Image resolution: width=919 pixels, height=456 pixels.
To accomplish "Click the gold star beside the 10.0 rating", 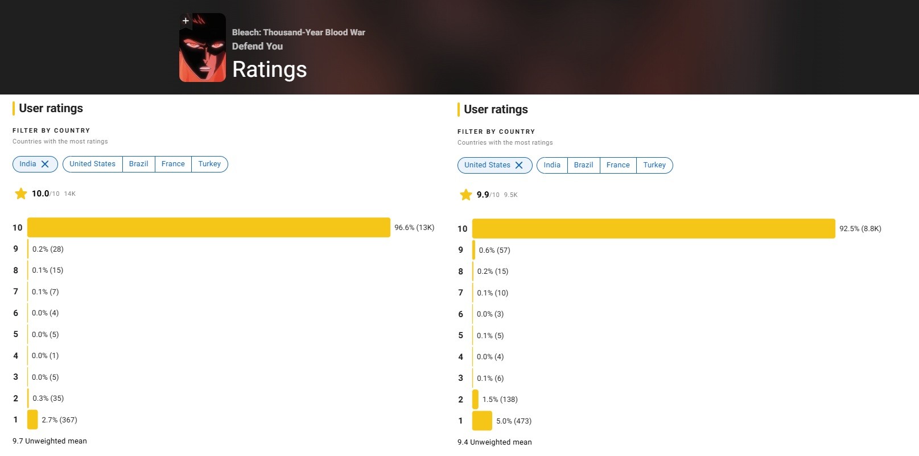I will point(21,194).
